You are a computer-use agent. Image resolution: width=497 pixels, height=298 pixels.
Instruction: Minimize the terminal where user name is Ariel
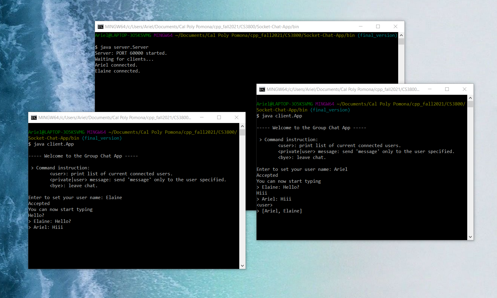(430, 89)
